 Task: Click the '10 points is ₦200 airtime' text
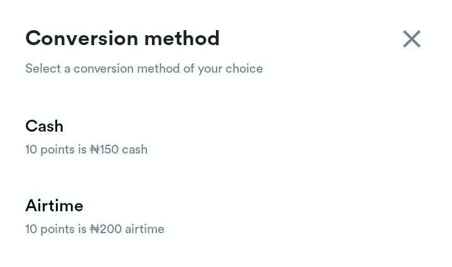[94, 229]
